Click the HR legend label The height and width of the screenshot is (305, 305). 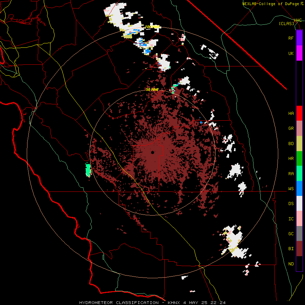click(291, 159)
